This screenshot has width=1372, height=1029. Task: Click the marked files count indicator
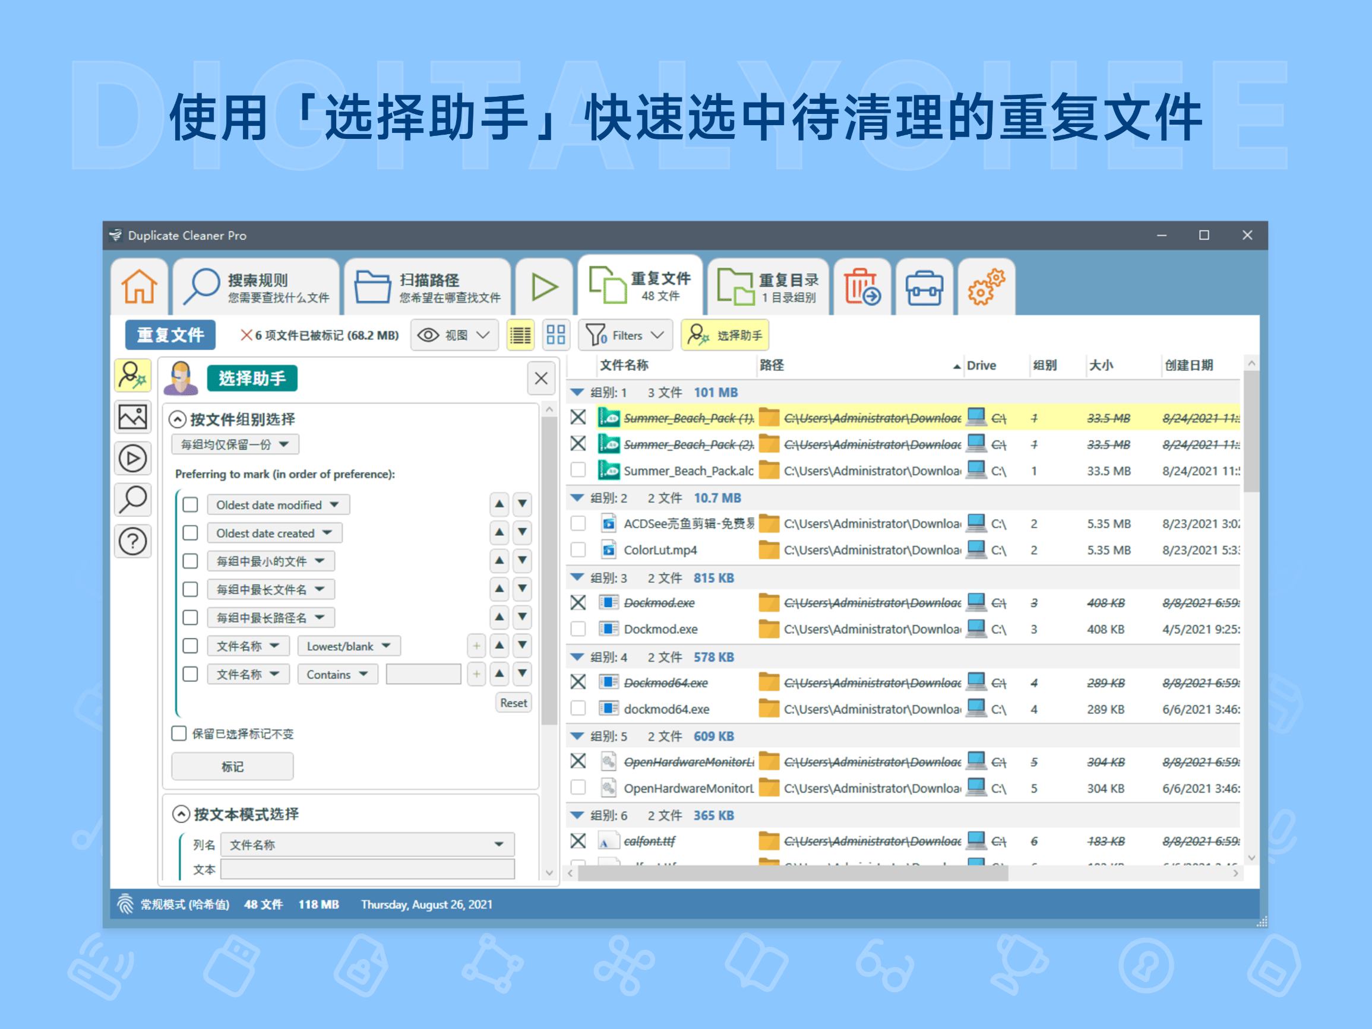coord(320,335)
